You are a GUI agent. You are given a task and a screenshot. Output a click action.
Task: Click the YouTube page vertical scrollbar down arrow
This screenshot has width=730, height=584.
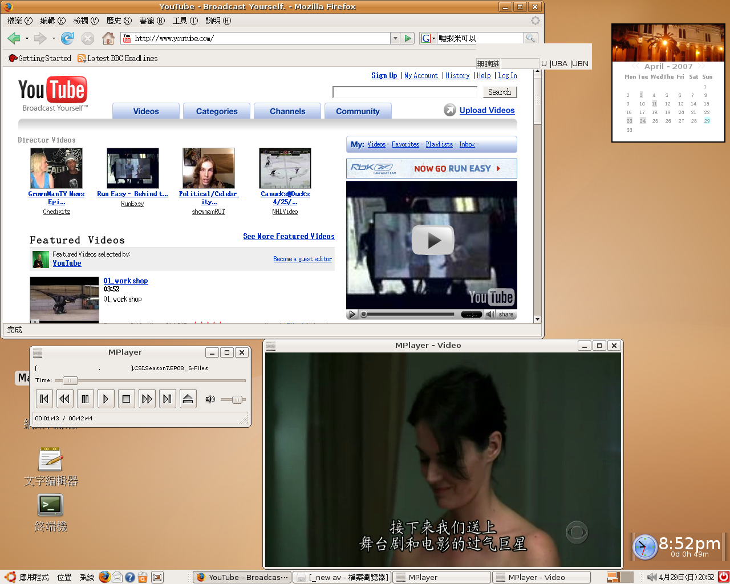537,319
